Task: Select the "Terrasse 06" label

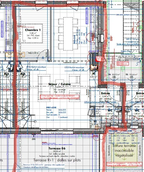Action: 57,148
